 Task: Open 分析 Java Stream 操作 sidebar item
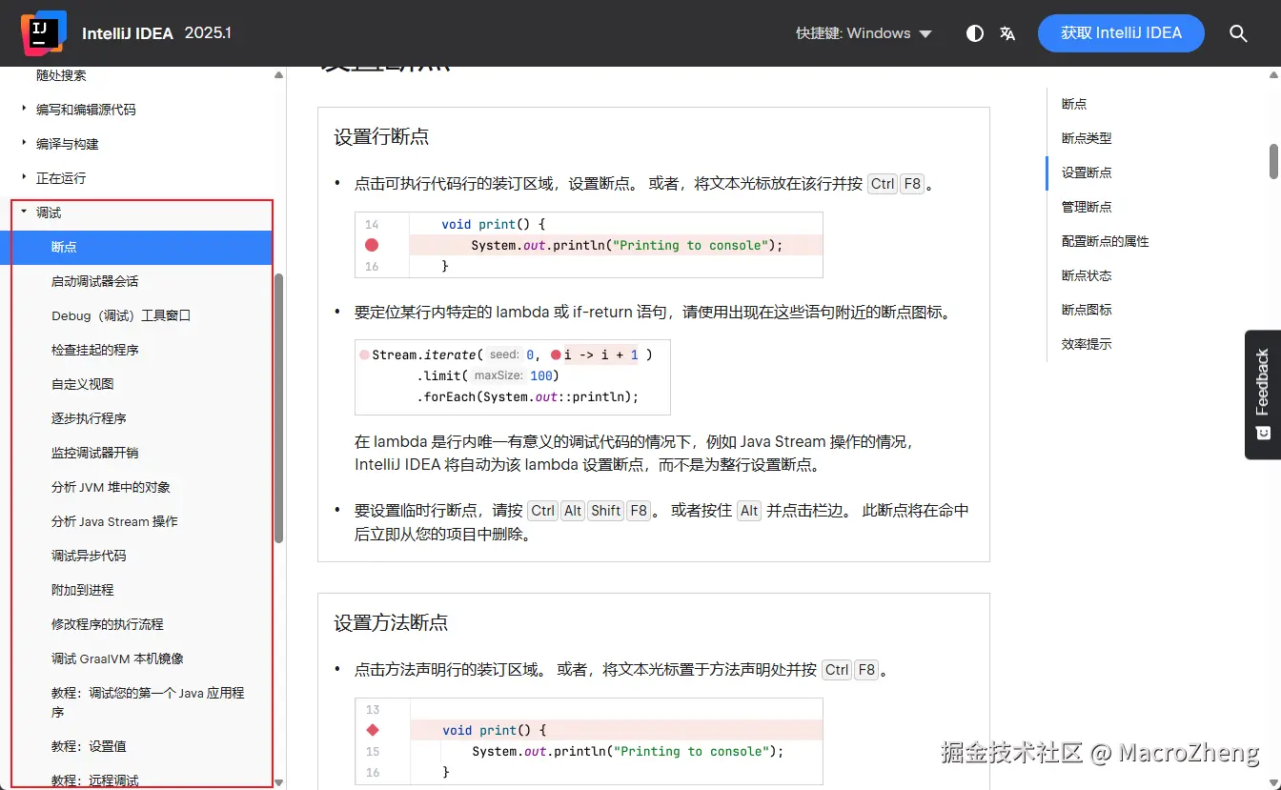tap(114, 521)
